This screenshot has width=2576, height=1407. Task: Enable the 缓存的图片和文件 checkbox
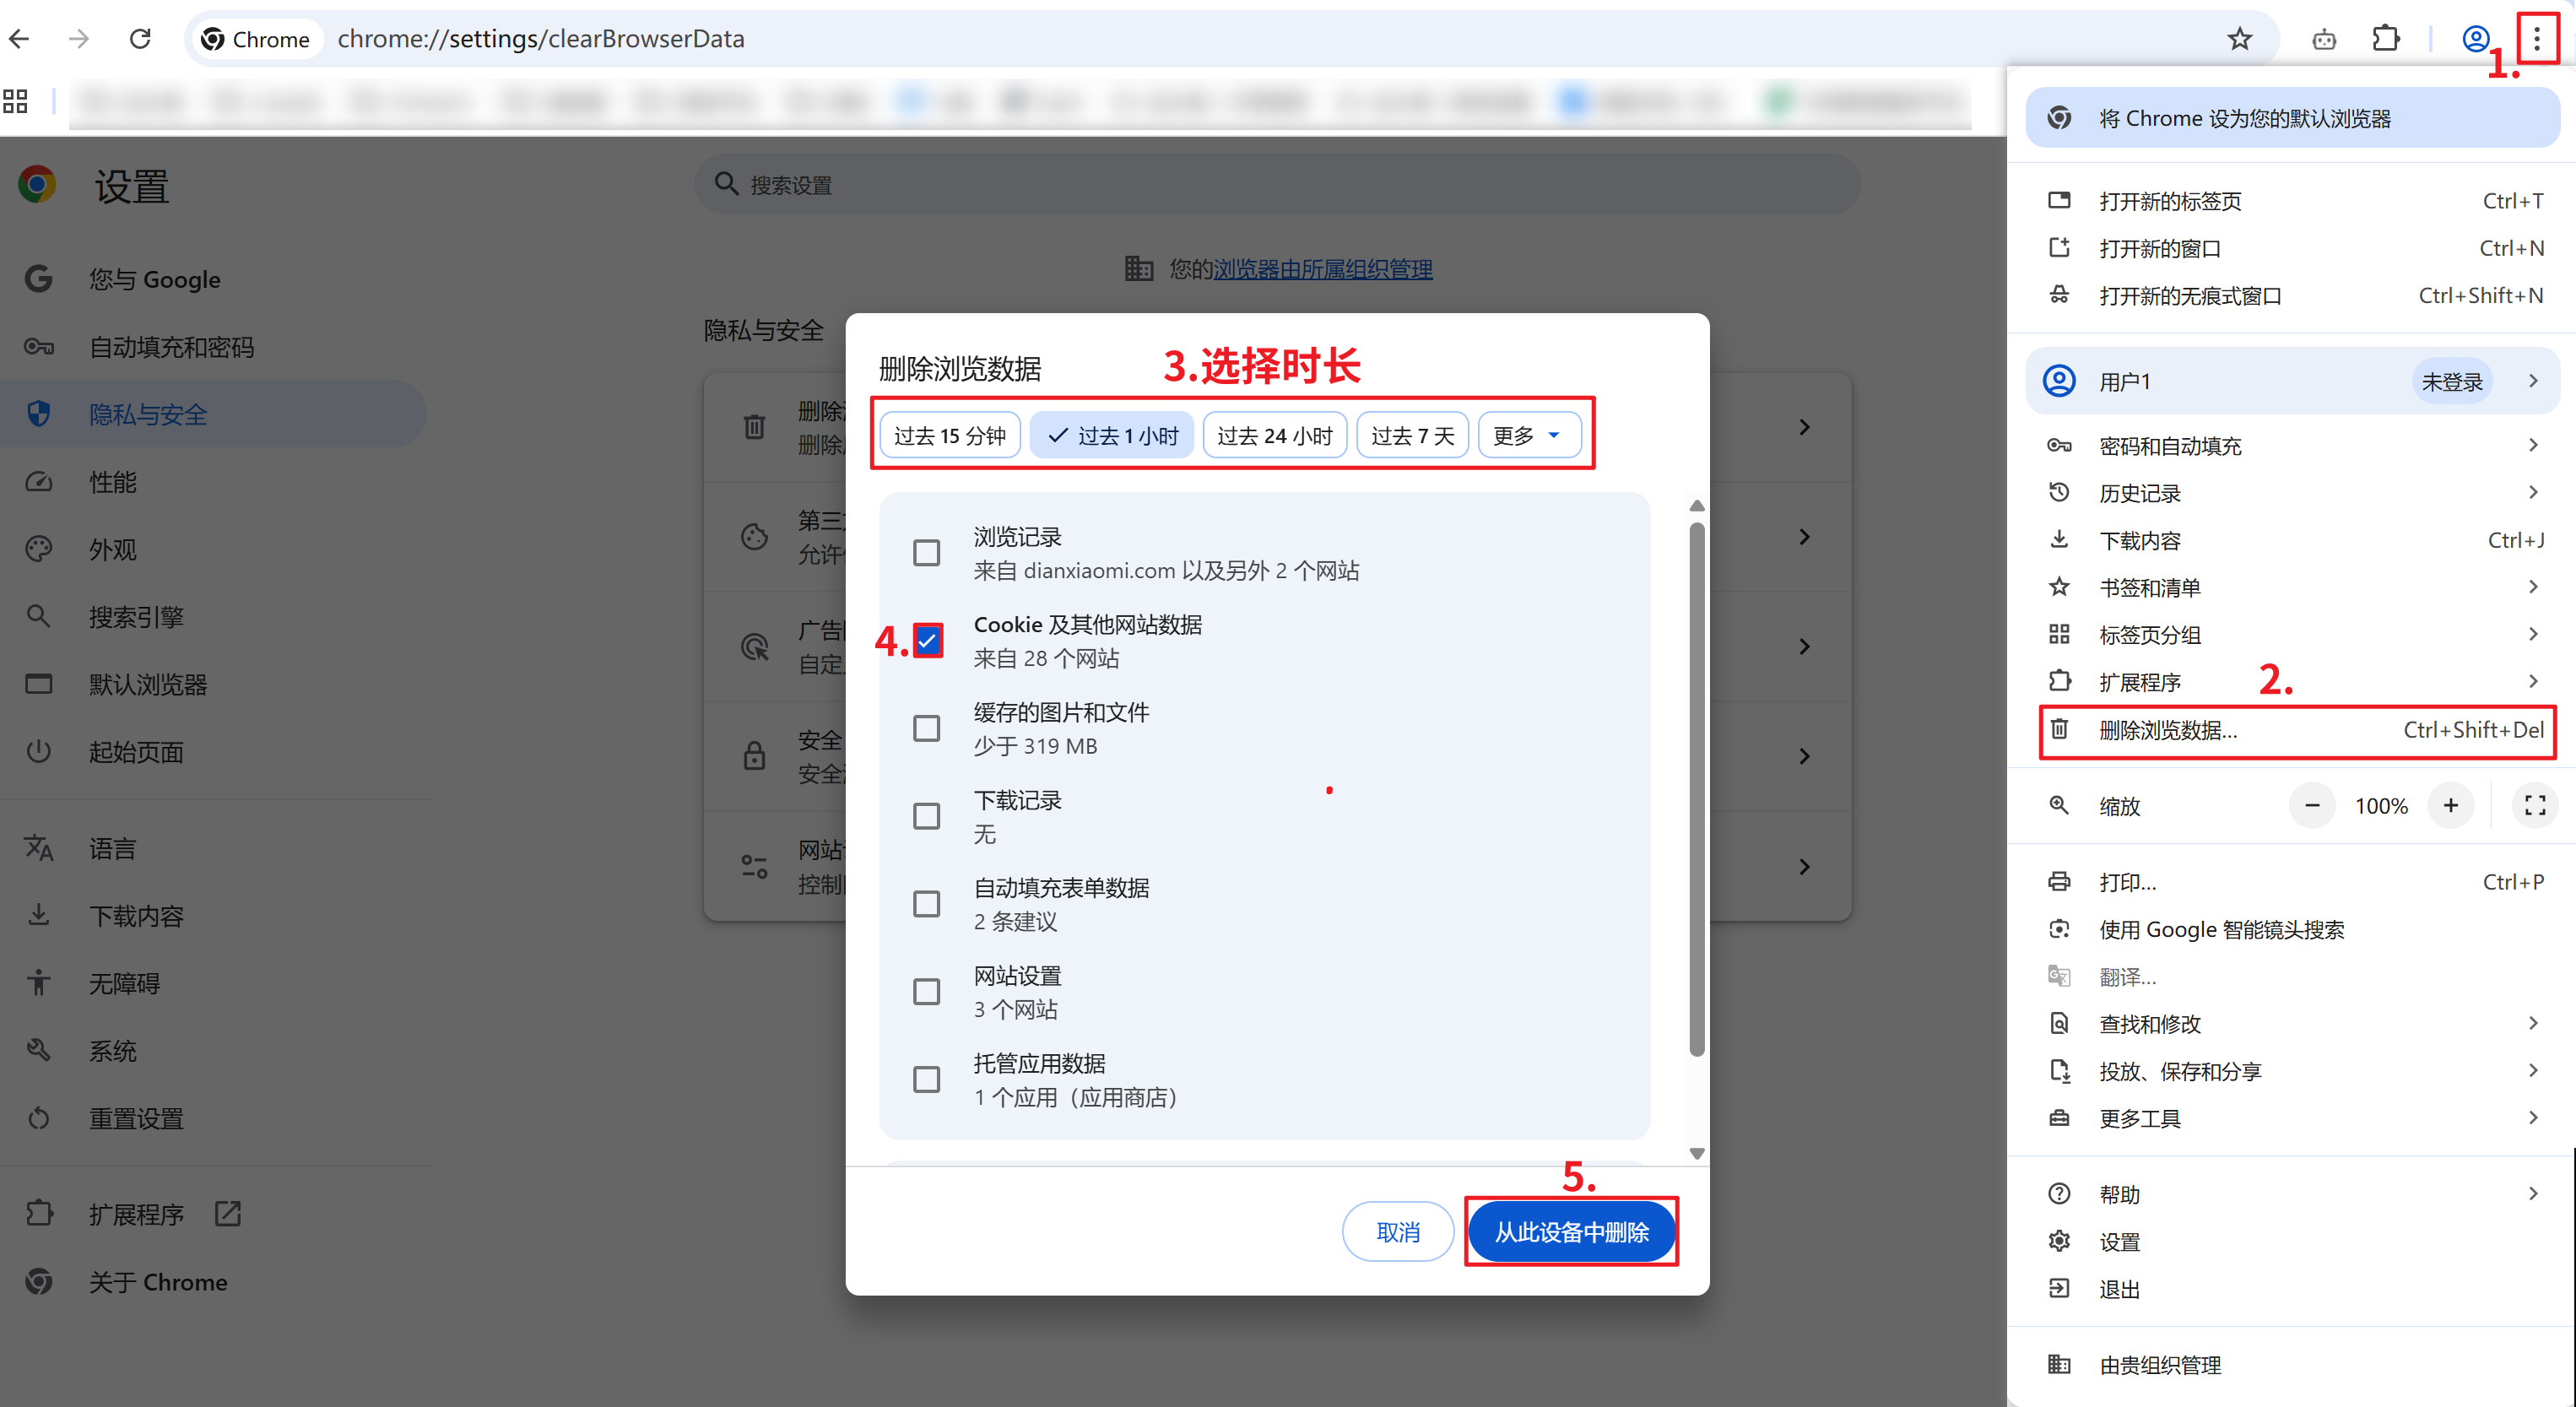[x=926, y=728]
